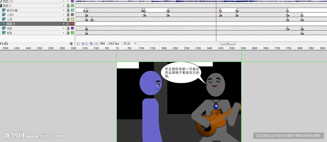This screenshot has height=142, width=327.
Task: Click green outline swatch of 图层 9
Action: (x=72, y=6)
